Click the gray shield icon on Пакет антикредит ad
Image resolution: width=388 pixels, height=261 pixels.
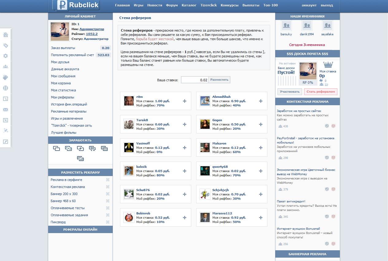pos(327,217)
